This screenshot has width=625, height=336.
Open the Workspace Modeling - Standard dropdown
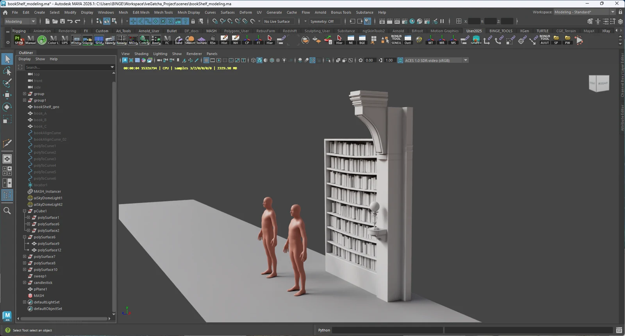tap(585, 12)
